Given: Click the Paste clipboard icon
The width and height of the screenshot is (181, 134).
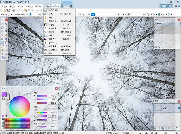Looking at the screenshot, I should pyautogui.click(x=26, y=10).
